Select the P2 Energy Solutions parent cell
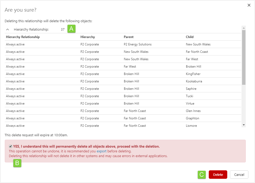The width and height of the screenshot is (255, 183). (x=138, y=44)
